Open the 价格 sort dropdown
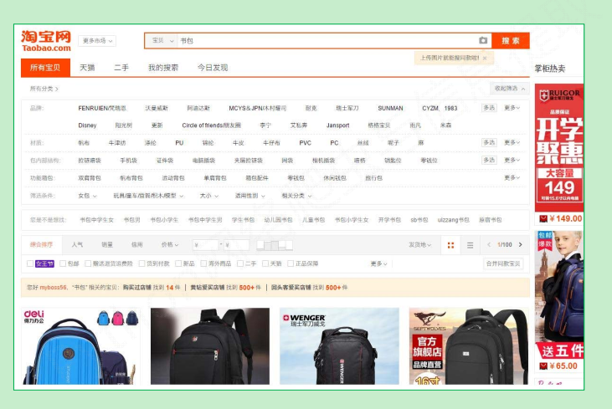 [170, 245]
